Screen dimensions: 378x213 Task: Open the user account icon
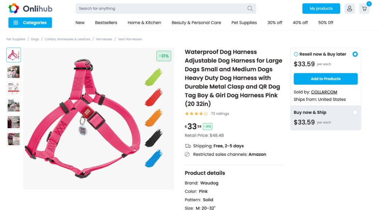pos(349,9)
